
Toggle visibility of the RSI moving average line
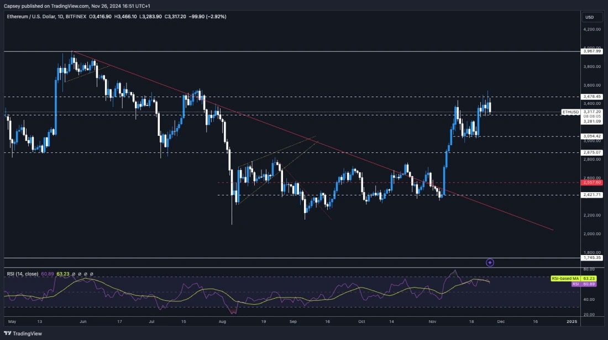pyautogui.click(x=62, y=274)
